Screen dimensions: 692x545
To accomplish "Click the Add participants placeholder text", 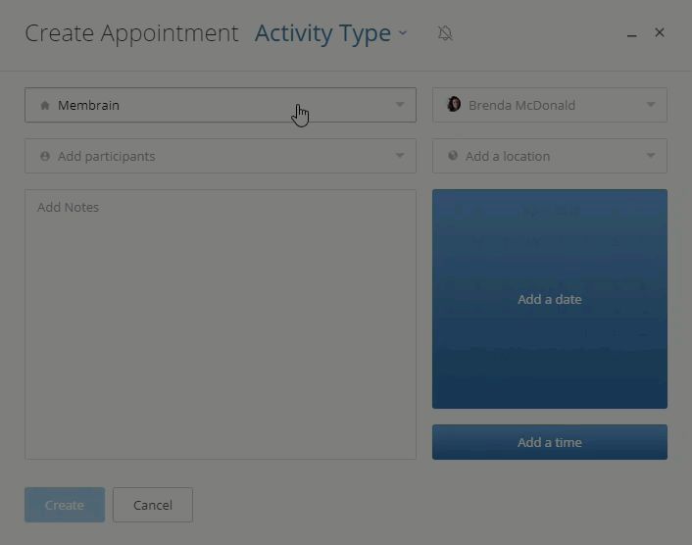I will tap(107, 157).
